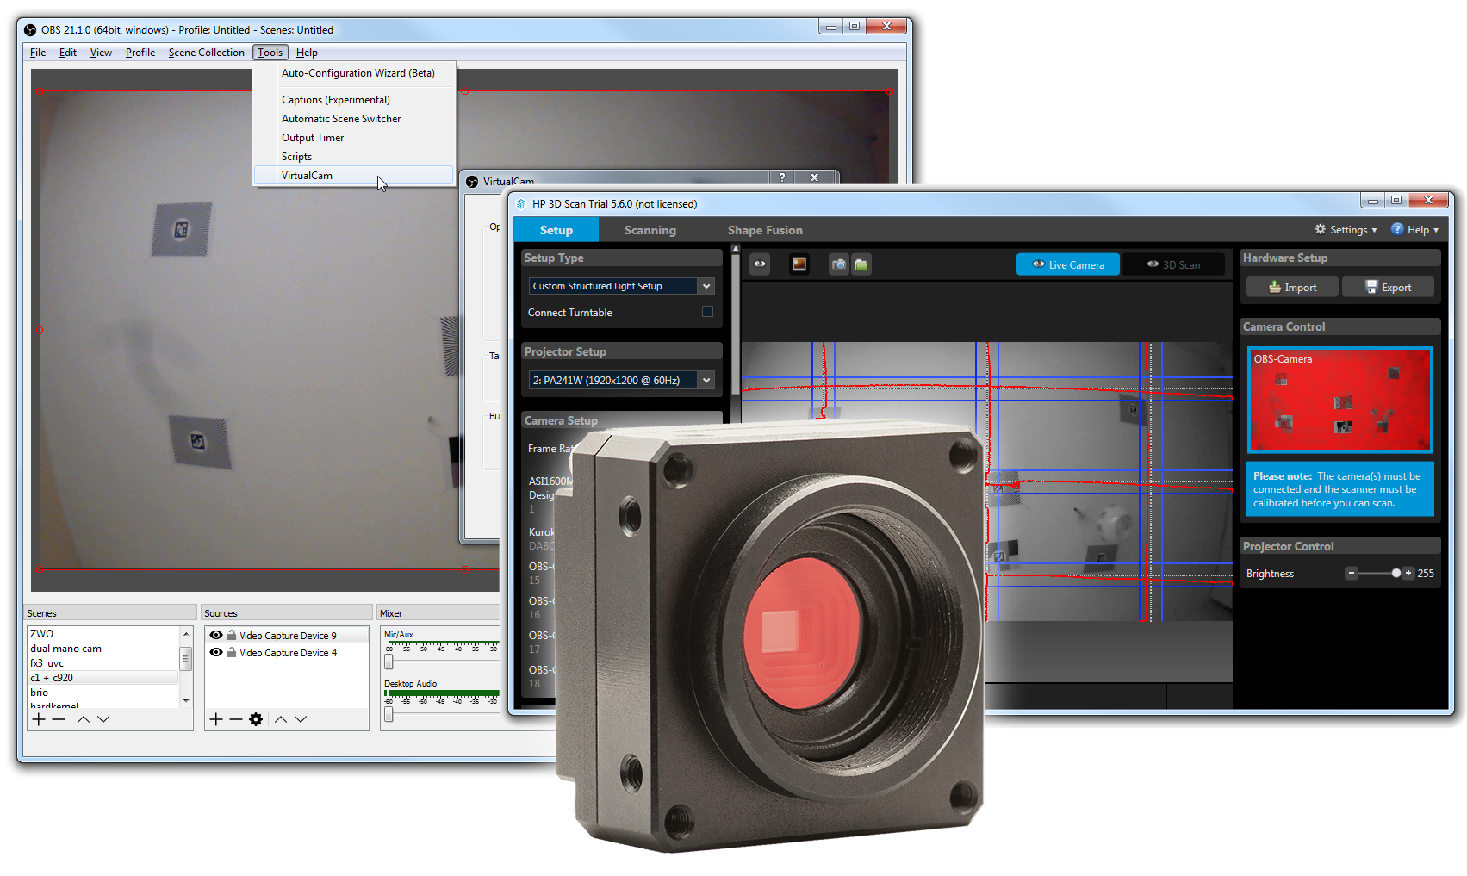
Task: Click the VirtualCam dialog help question mark
Action: pos(782,177)
